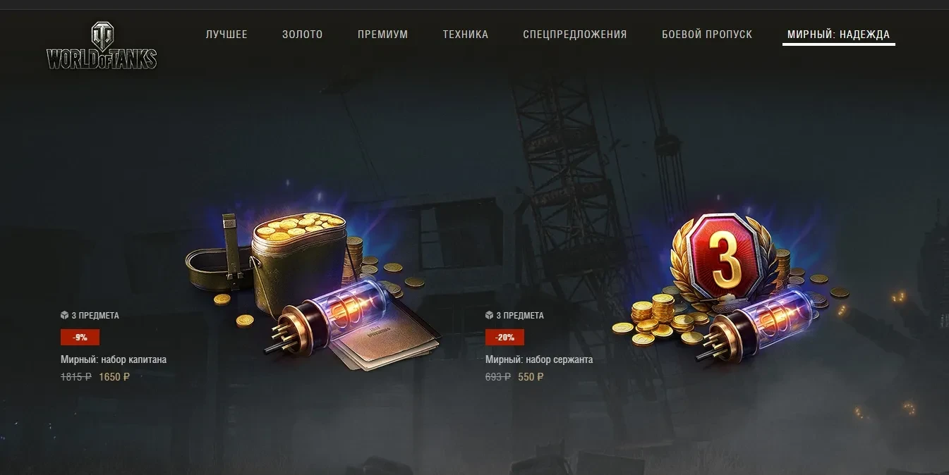Select the ТЕХНИКА menu item
This screenshot has width=949, height=475.
point(466,35)
